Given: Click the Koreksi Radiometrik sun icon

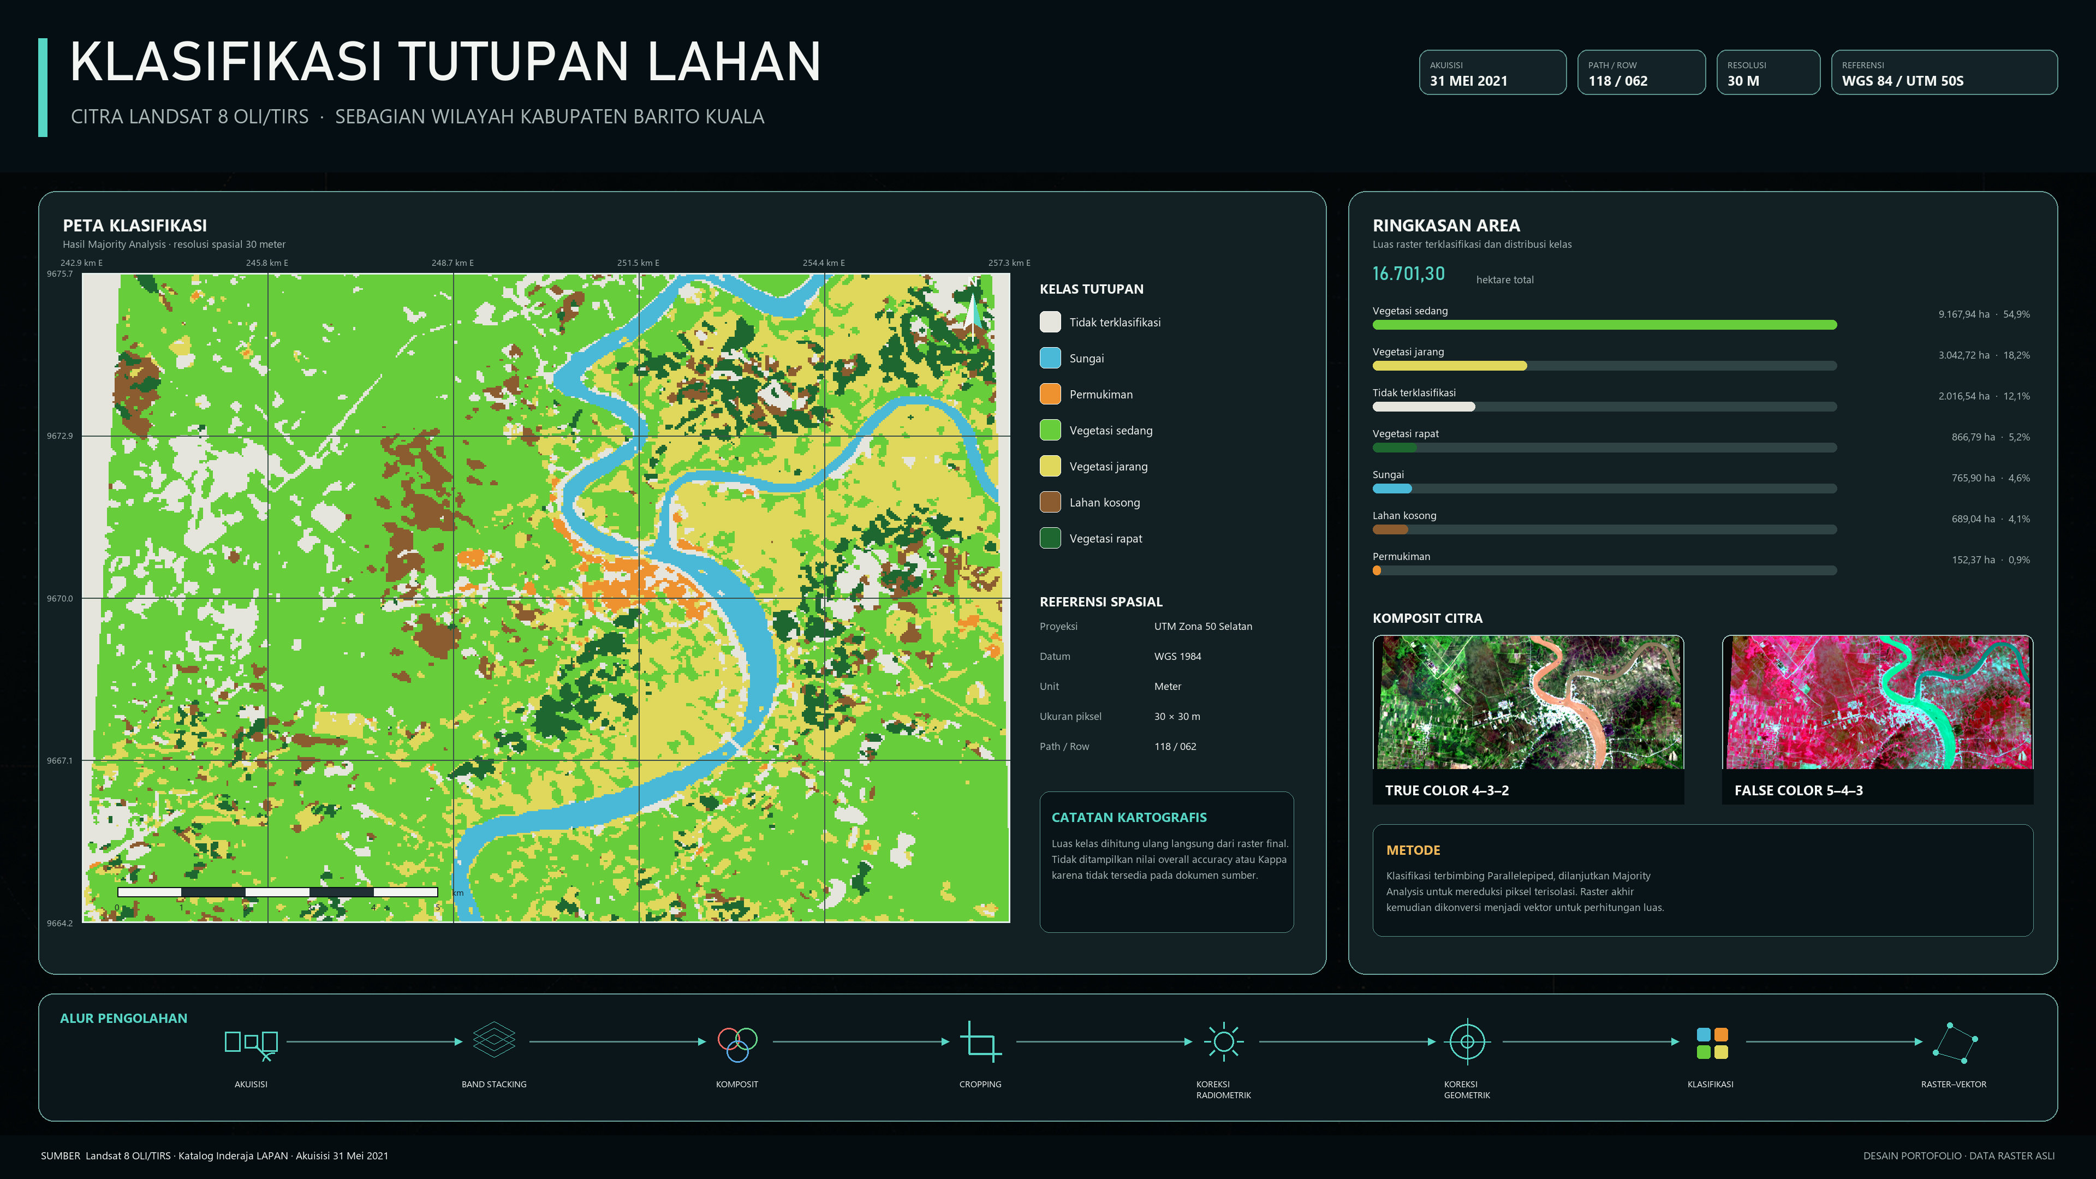Looking at the screenshot, I should [1223, 1041].
